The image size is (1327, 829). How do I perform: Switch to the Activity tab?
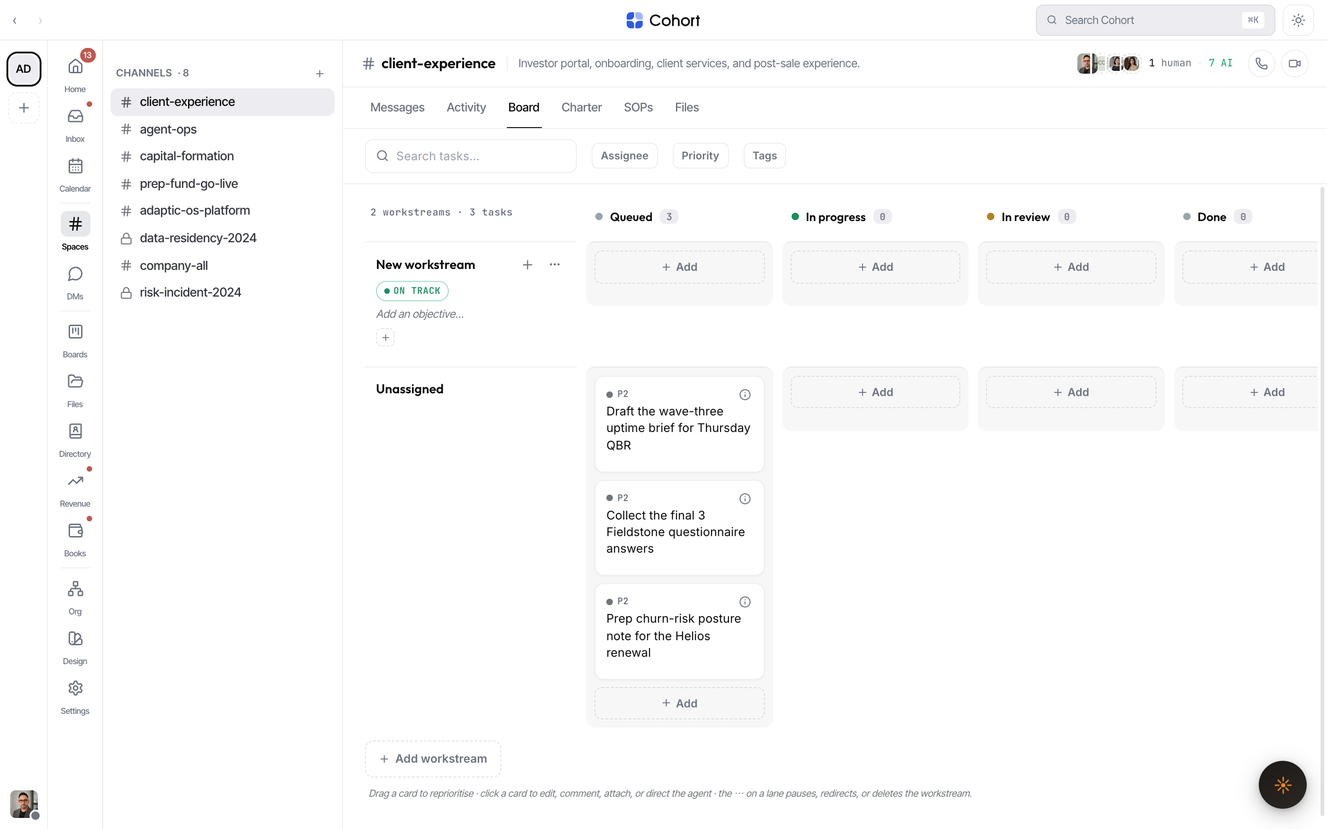pyautogui.click(x=466, y=107)
